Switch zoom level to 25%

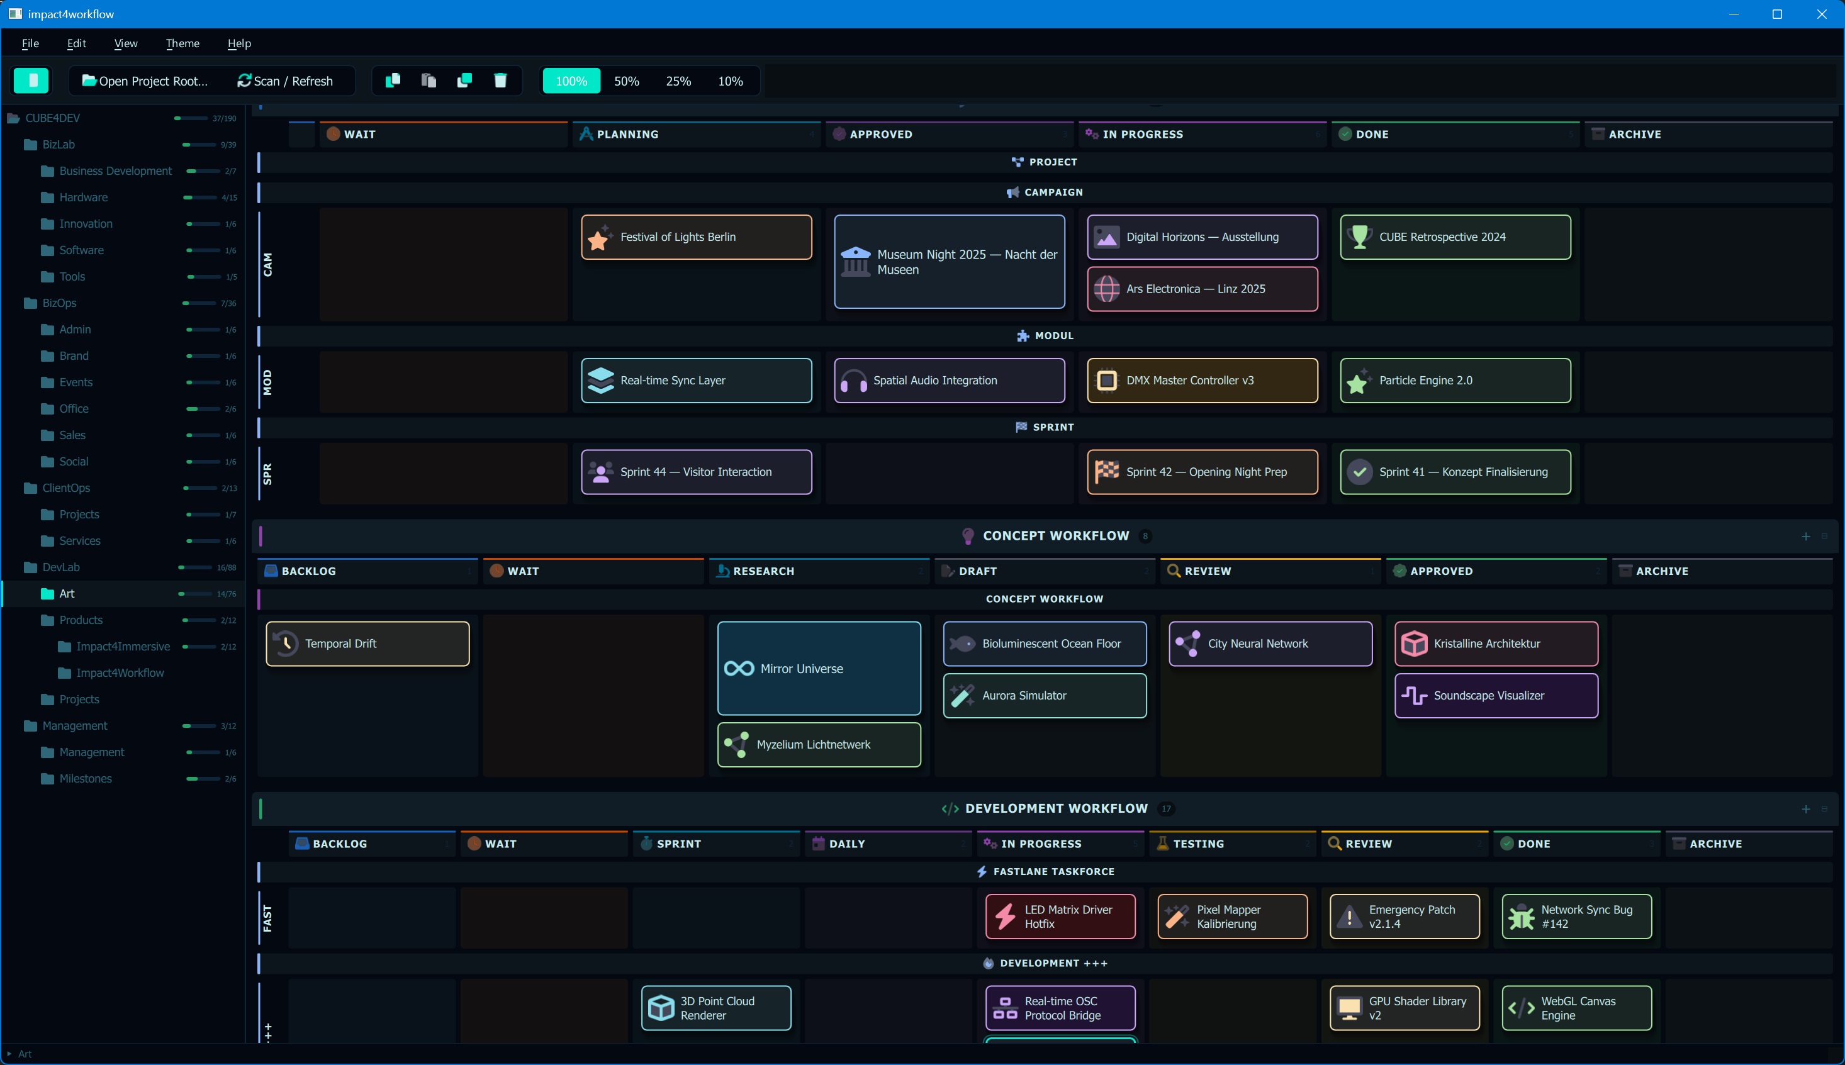tap(678, 81)
